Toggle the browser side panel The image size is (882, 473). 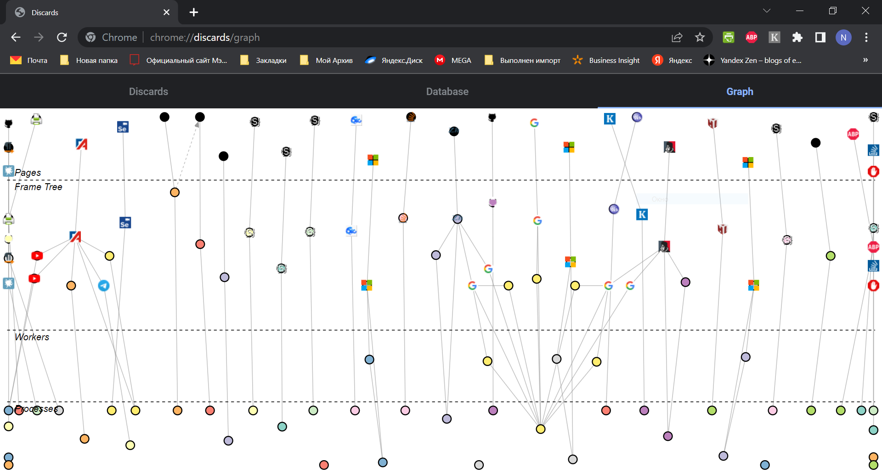820,37
